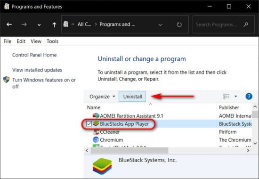Open the Organize dropdown menu
259x179 pixels.
pyautogui.click(x=102, y=97)
